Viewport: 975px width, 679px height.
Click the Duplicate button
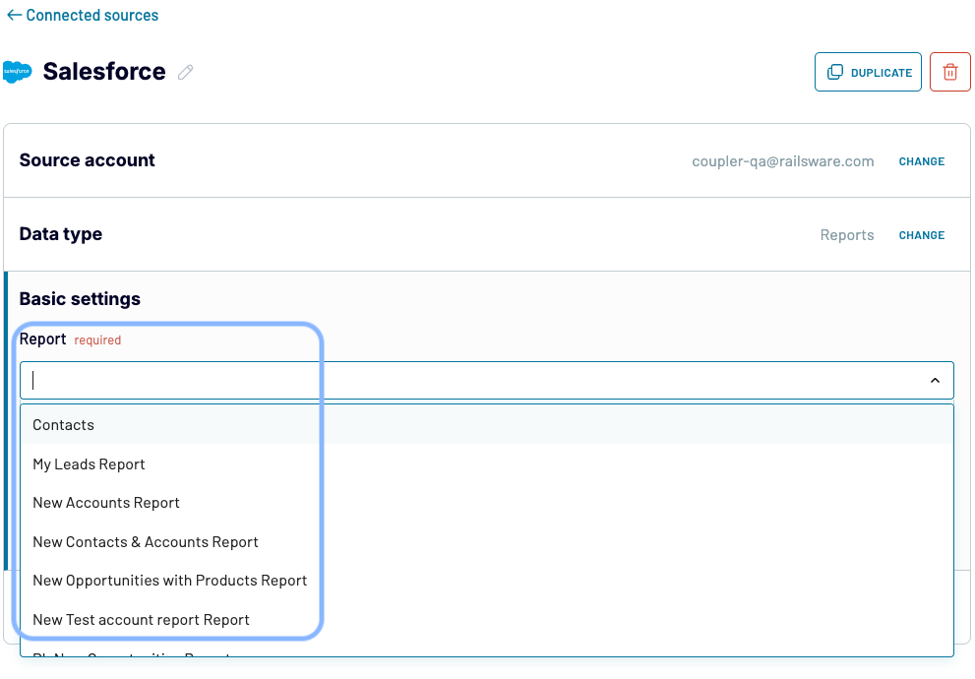tap(868, 72)
